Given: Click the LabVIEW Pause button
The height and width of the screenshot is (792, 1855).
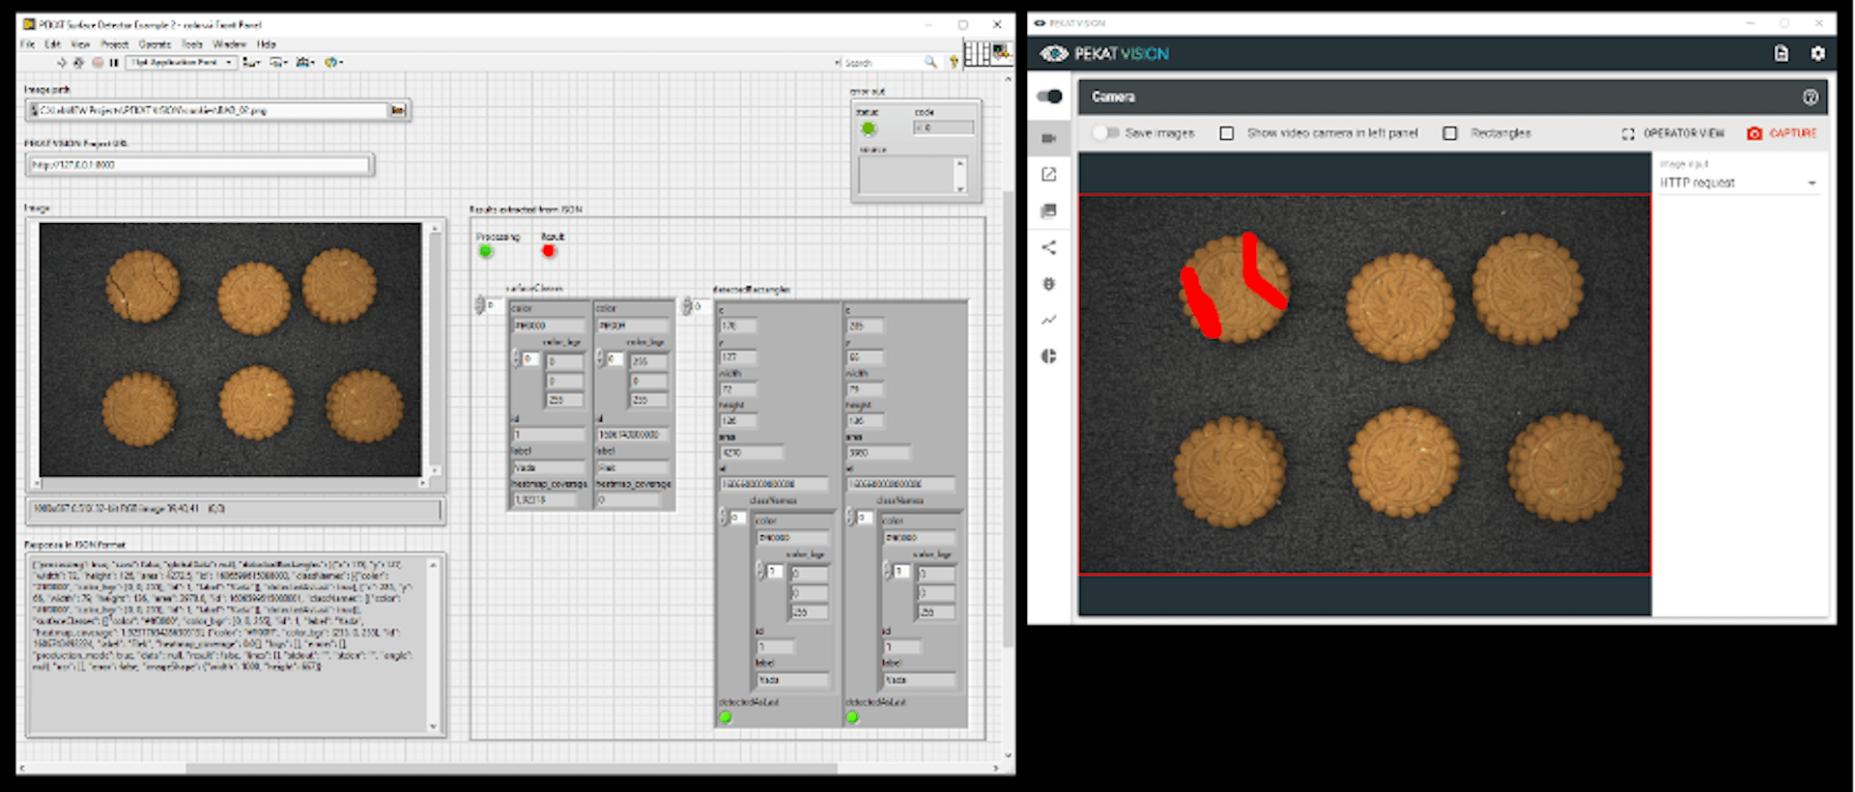Looking at the screenshot, I should 114,63.
